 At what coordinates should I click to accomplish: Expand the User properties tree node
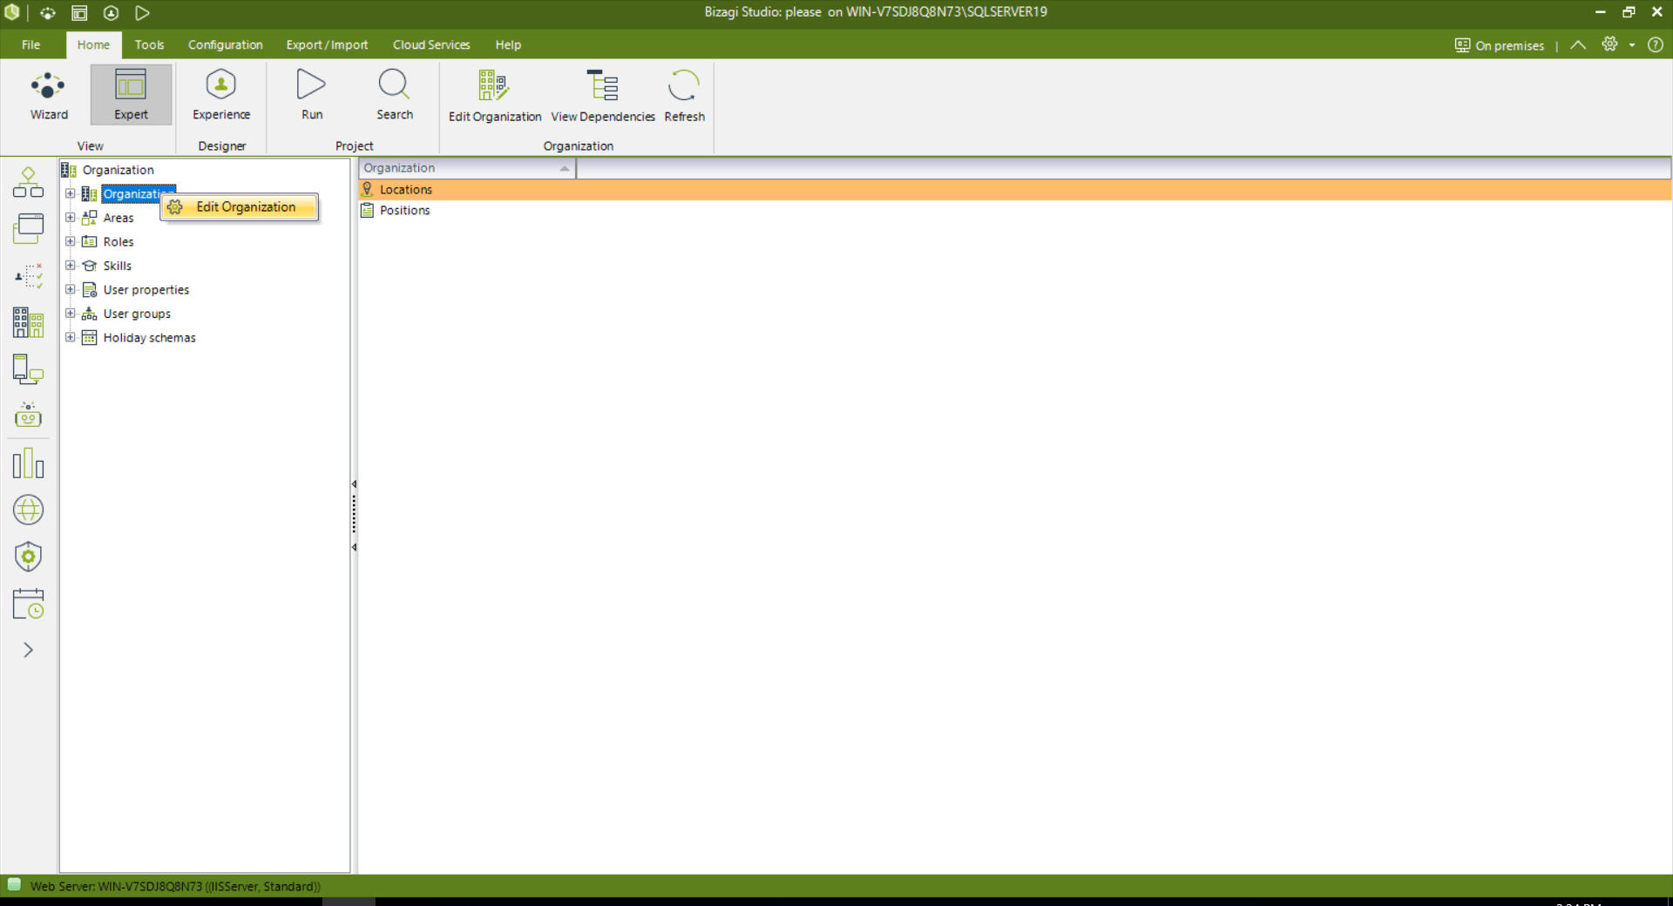click(71, 289)
